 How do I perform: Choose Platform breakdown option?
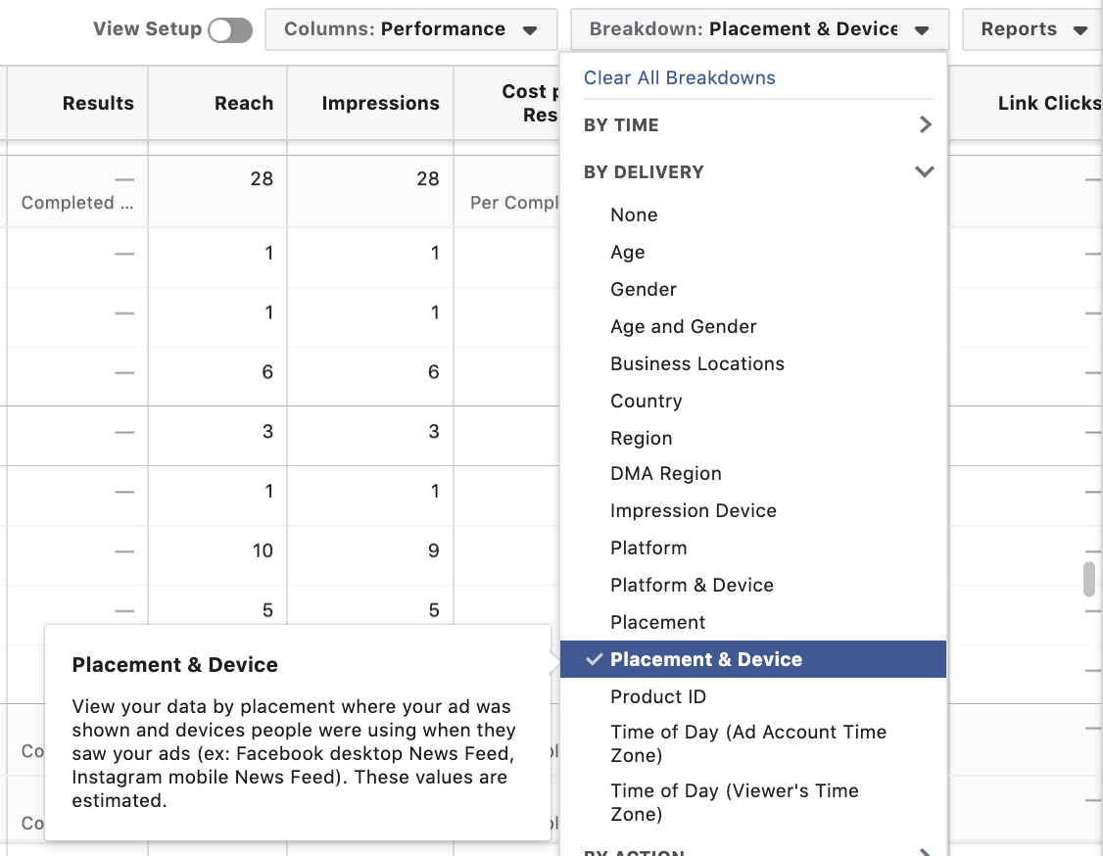(648, 547)
